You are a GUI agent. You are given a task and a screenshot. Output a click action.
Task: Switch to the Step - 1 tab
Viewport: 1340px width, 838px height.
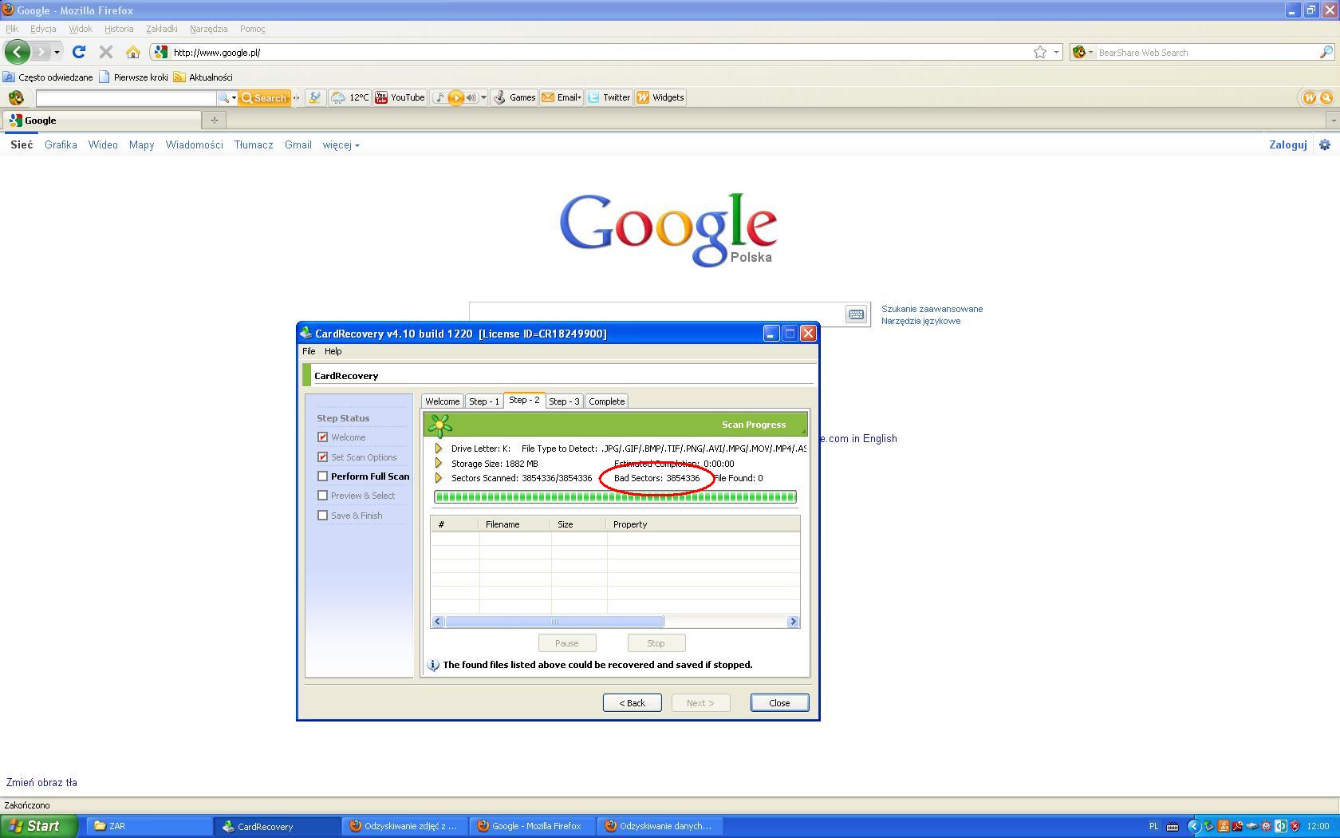pyautogui.click(x=484, y=401)
